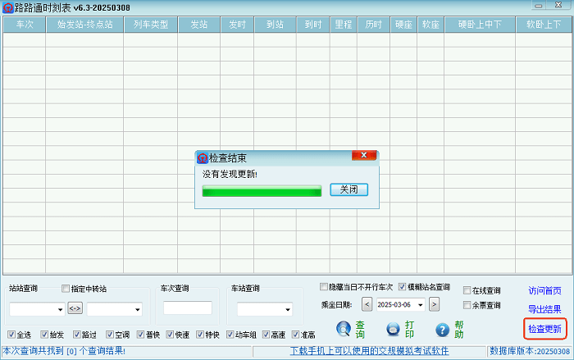Click the green update progress bar

click(x=262, y=191)
